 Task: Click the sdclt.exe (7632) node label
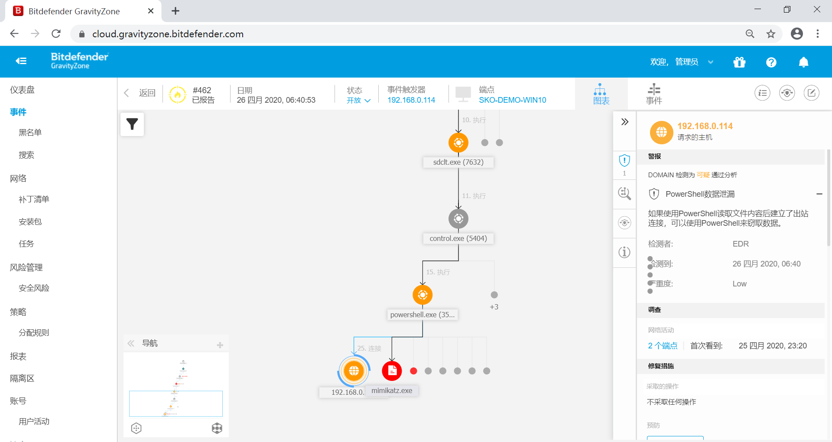tap(458, 162)
